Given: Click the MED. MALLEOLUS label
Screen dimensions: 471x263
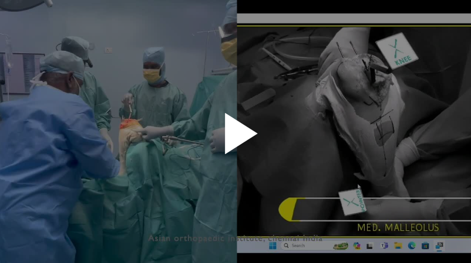Looking at the screenshot, I should tap(398, 228).
